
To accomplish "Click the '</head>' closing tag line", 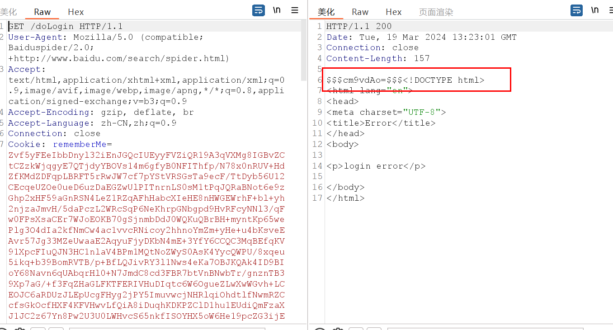I will point(345,133).
